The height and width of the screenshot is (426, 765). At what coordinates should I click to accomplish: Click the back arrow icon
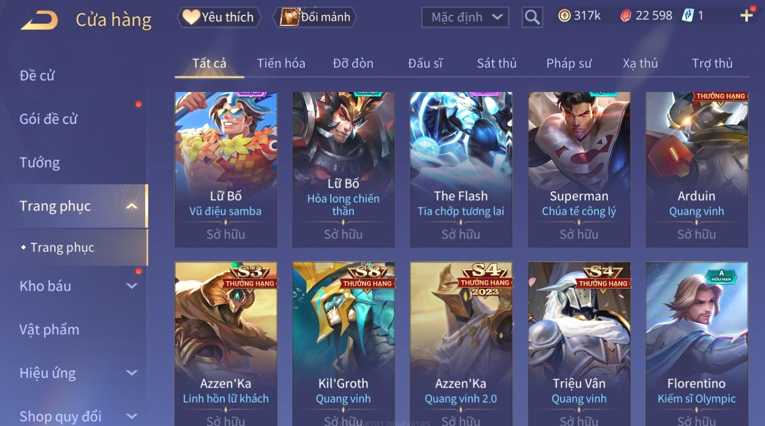point(39,20)
